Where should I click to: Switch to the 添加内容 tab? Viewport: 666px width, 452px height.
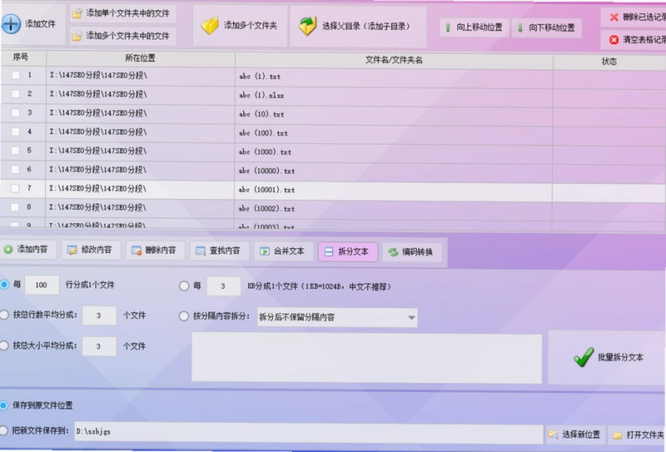27,250
